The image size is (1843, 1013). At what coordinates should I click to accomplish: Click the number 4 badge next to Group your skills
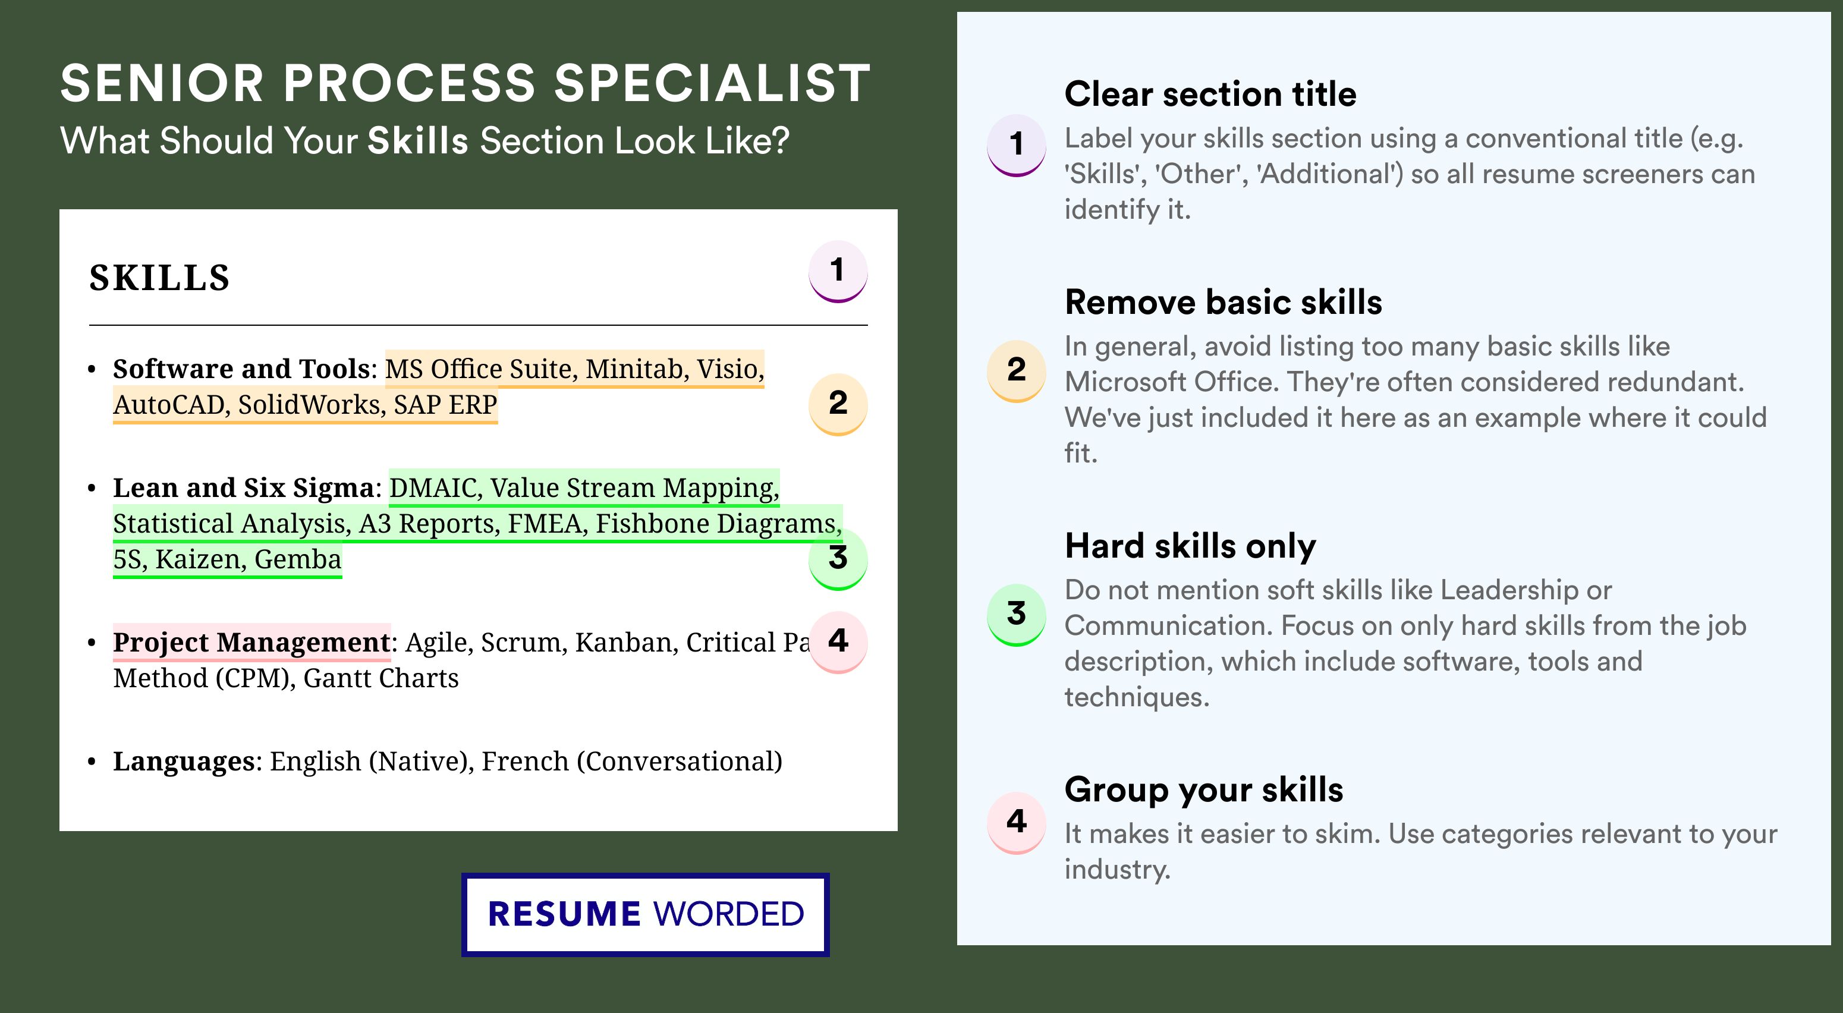pos(1016,821)
